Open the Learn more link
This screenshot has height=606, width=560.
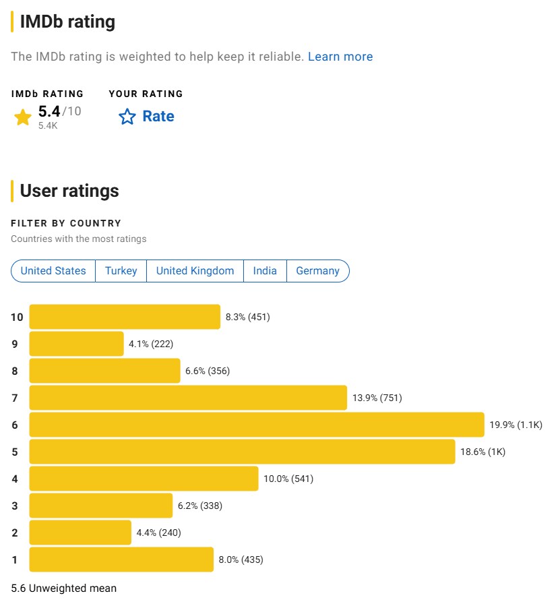click(341, 57)
